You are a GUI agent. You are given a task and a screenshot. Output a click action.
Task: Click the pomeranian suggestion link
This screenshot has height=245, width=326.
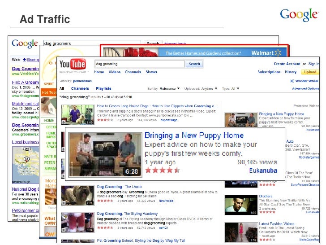coord(82,81)
